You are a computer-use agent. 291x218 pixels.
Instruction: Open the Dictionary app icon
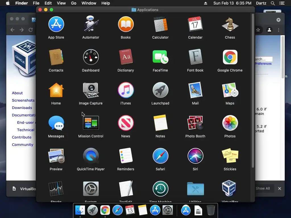pyautogui.click(x=126, y=57)
